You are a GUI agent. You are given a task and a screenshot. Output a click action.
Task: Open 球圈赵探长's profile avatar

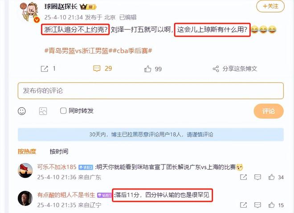coord(30,12)
